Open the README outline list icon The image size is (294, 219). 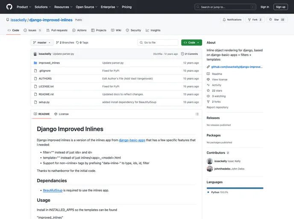[x=197, y=114]
